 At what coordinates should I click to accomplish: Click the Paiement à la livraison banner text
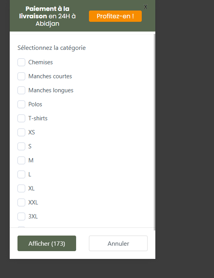(x=47, y=16)
